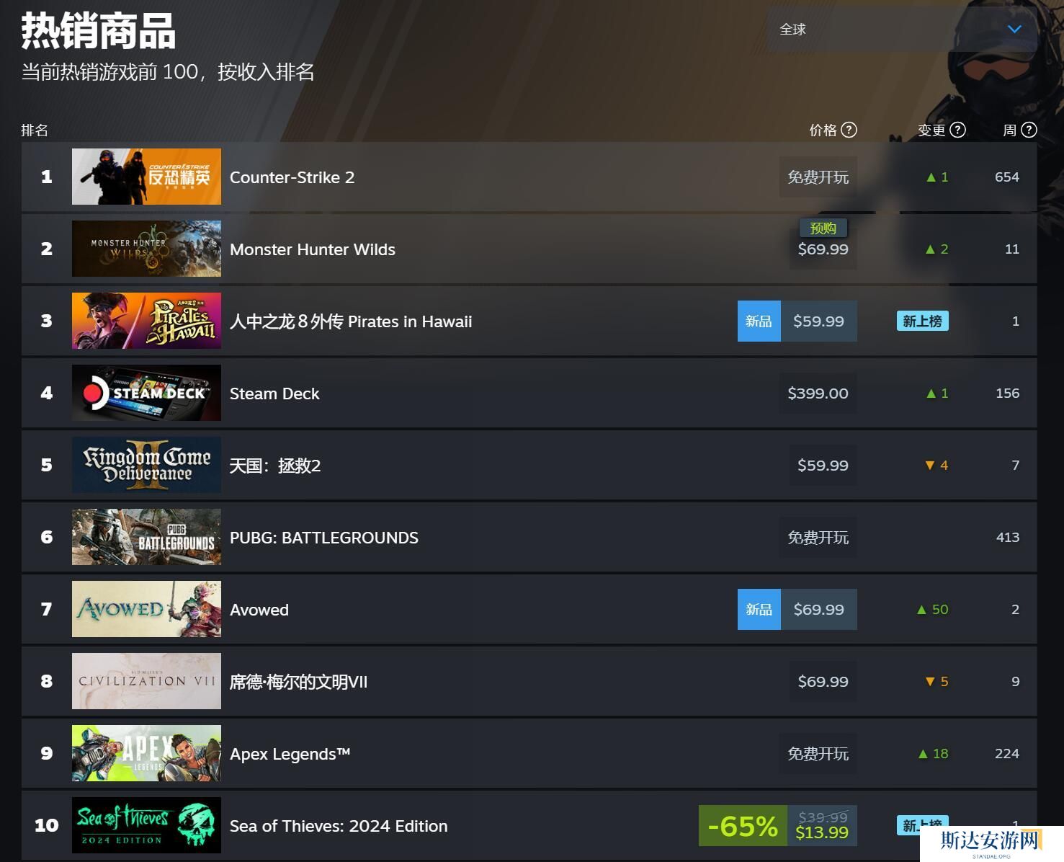Click 新品 badge on Pirates in Hawaii row
This screenshot has width=1064, height=862.
[759, 321]
